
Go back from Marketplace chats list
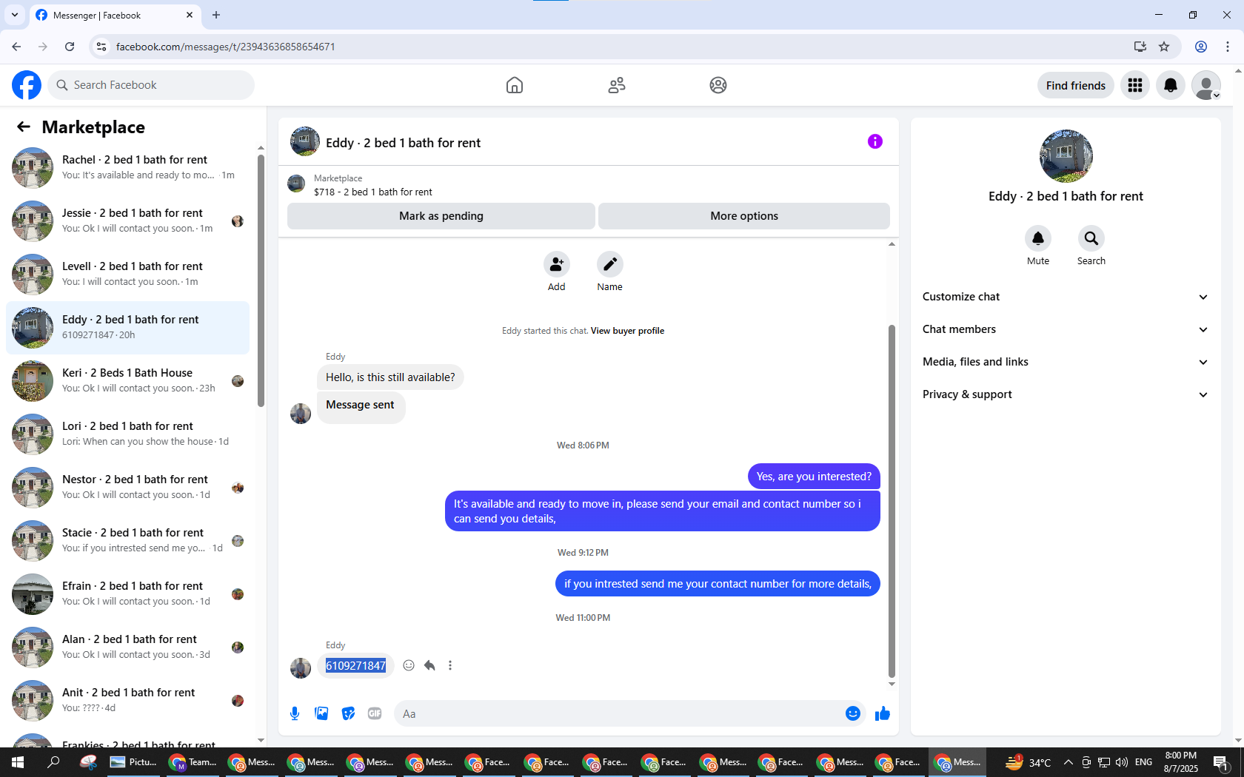coord(24,127)
